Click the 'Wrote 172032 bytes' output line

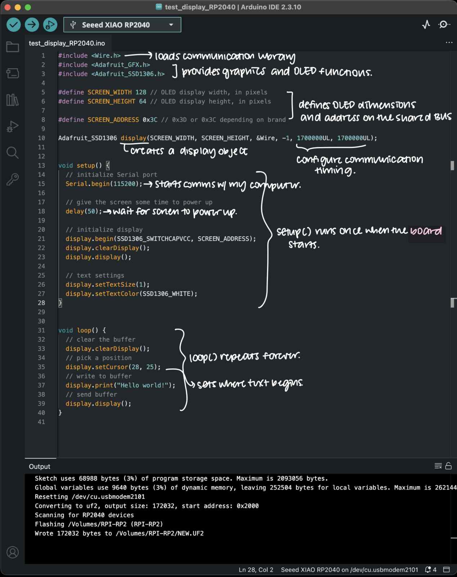pos(119,533)
